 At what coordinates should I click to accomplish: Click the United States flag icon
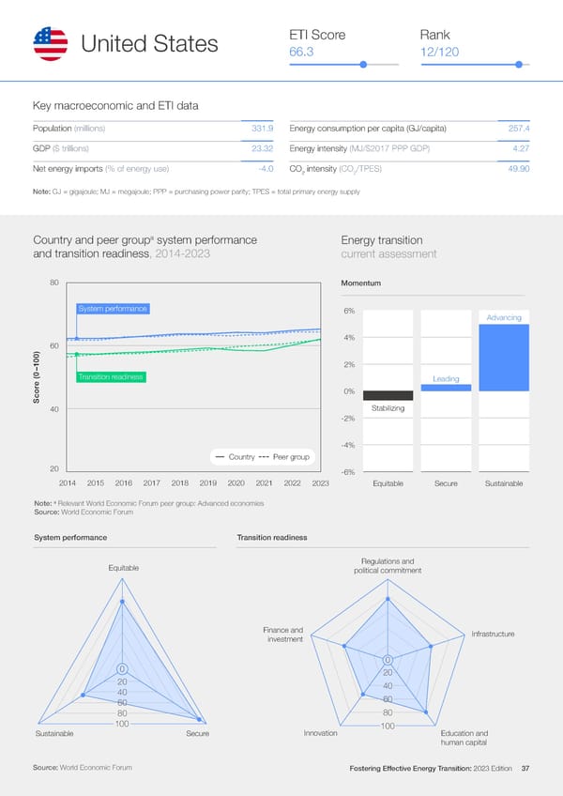[x=50, y=43]
